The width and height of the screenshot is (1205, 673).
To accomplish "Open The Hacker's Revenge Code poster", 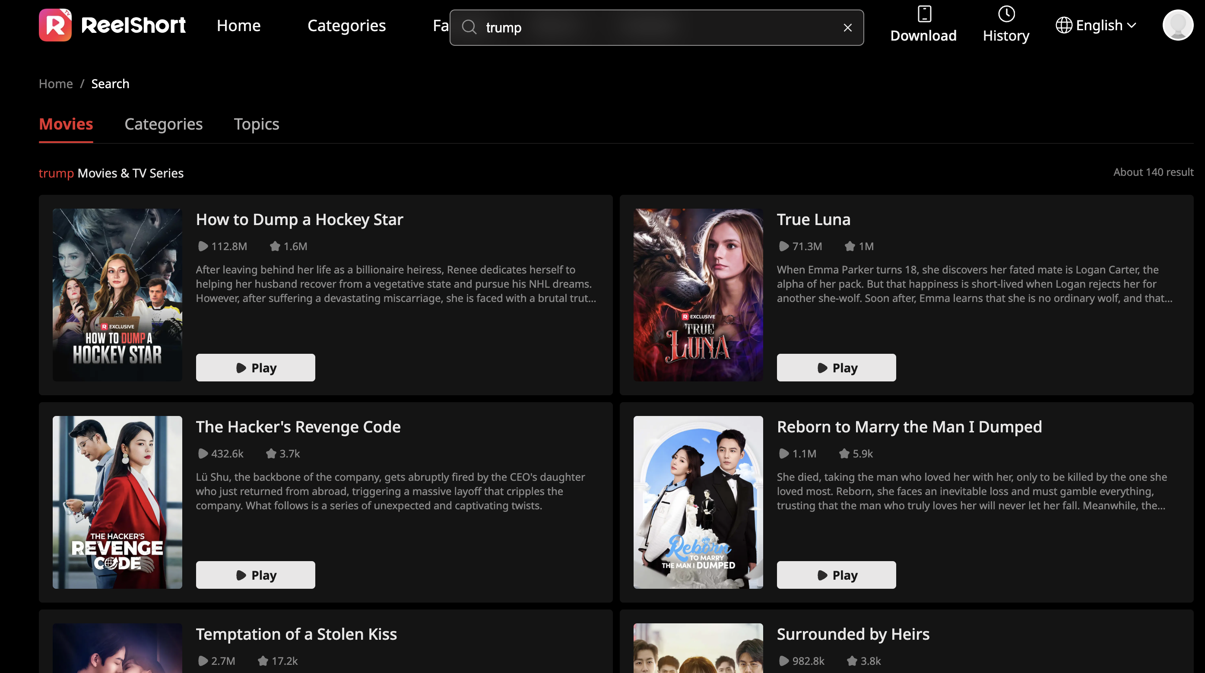I will pyautogui.click(x=117, y=502).
